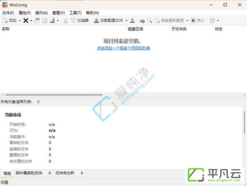Open the 文件(F) menu
The image size is (247, 186).
[8, 13]
